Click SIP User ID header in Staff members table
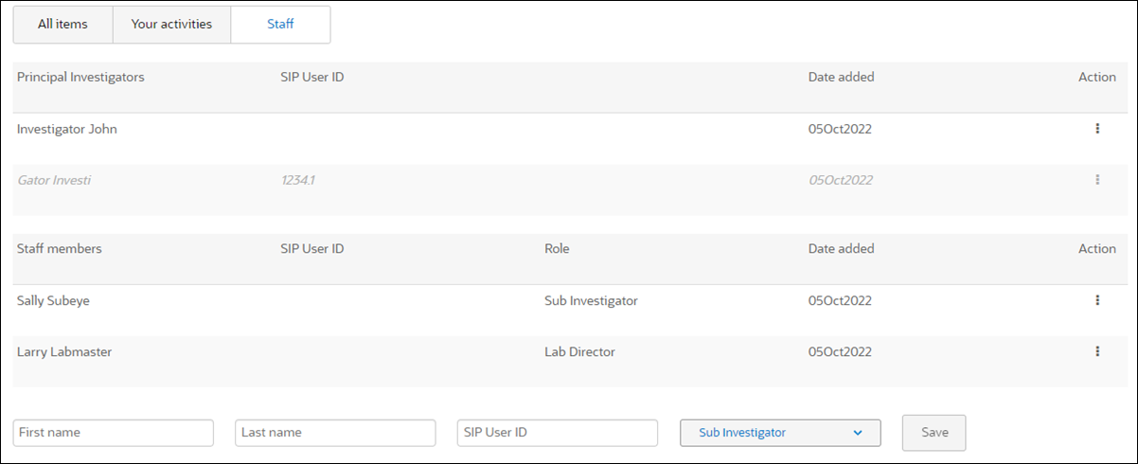1138x464 pixels. tap(311, 248)
